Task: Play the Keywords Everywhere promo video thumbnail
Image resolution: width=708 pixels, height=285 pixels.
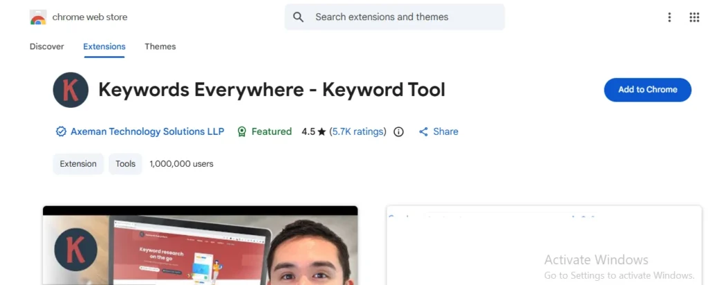Action: (200, 246)
